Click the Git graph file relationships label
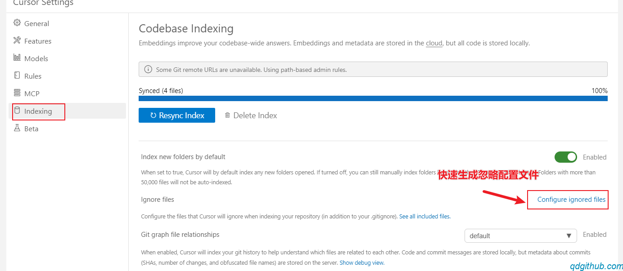The image size is (623, 271). 180,234
